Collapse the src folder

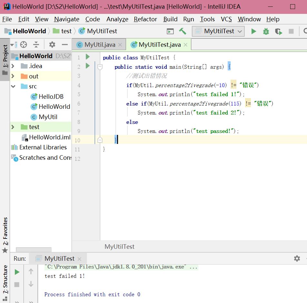point(13,86)
